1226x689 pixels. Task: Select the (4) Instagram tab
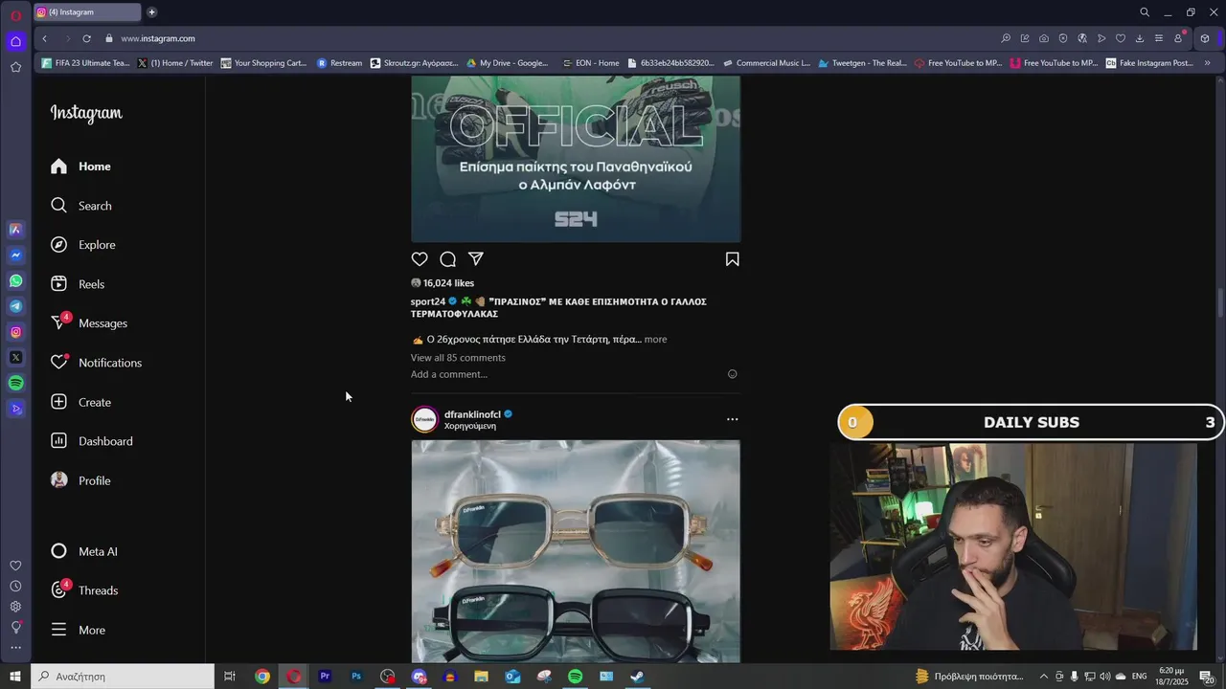click(86, 12)
